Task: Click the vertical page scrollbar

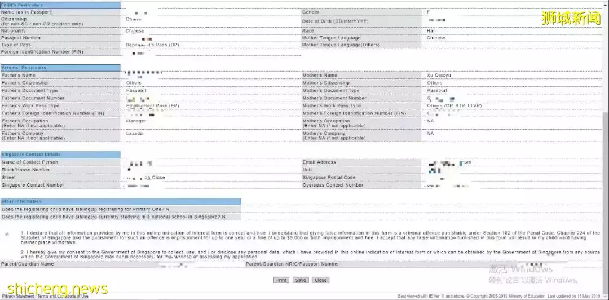Action: (x=606, y=169)
